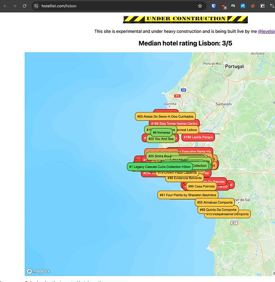
Task: Click the Santarém city label on map
Action: (x=224, y=104)
